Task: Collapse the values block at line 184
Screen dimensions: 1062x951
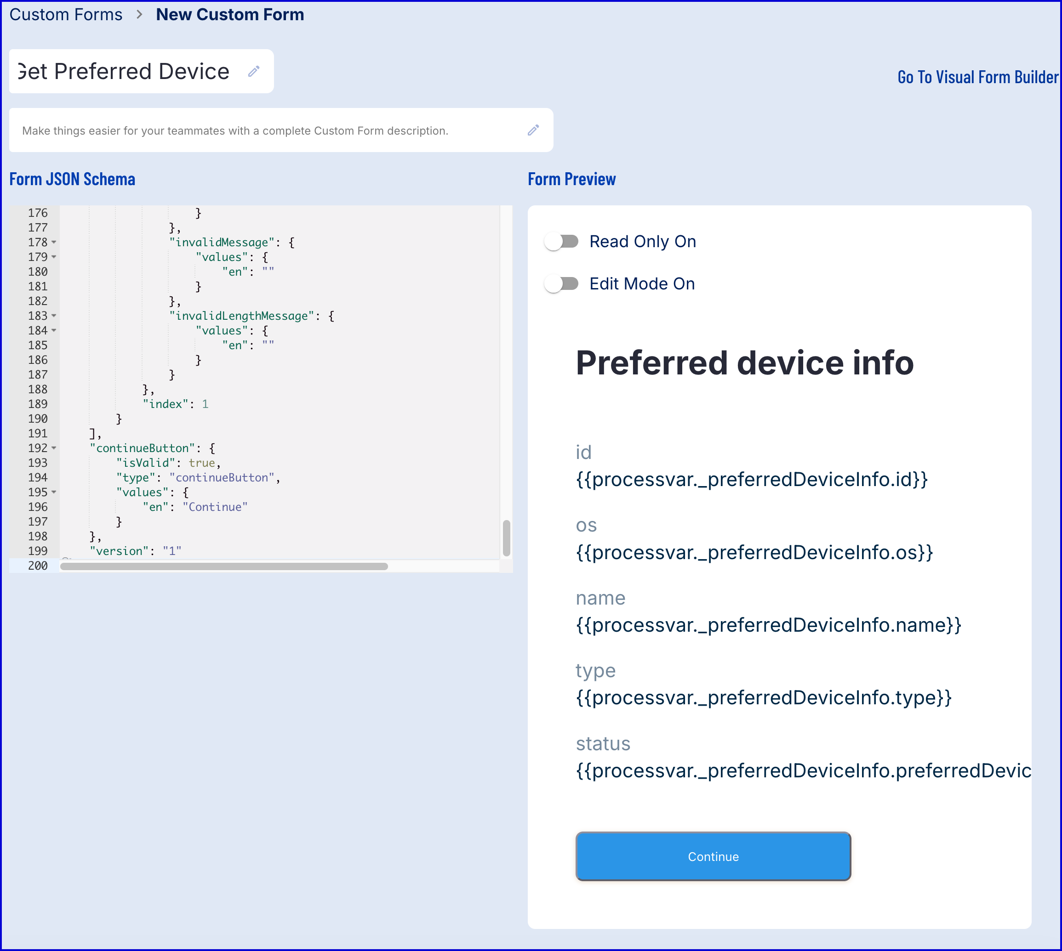Action: 54,331
